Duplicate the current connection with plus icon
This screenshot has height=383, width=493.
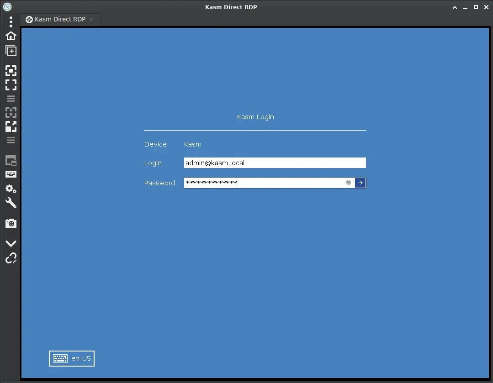(11, 50)
